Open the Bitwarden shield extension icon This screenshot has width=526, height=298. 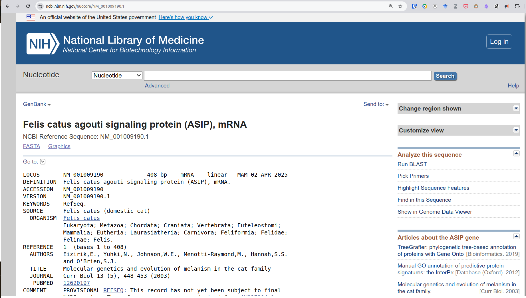414,6
